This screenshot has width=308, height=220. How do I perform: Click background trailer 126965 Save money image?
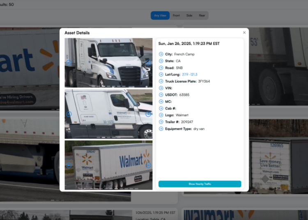(x=278, y=156)
